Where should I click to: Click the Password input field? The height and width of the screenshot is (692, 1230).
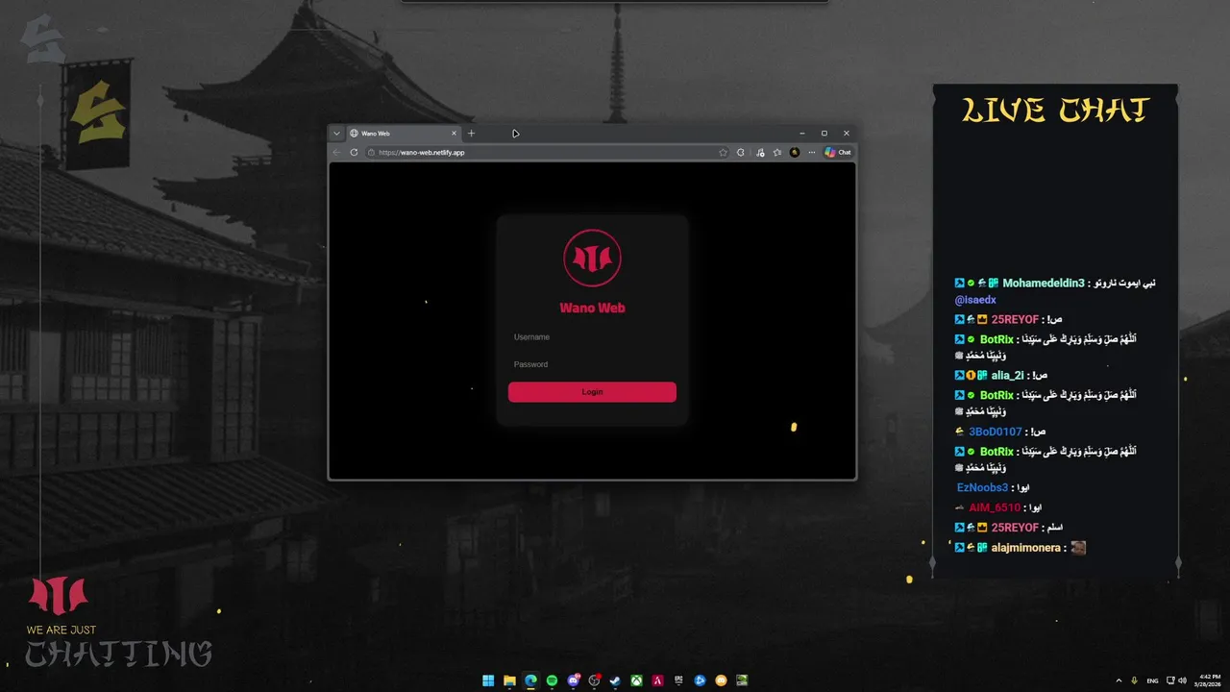tap(592, 364)
